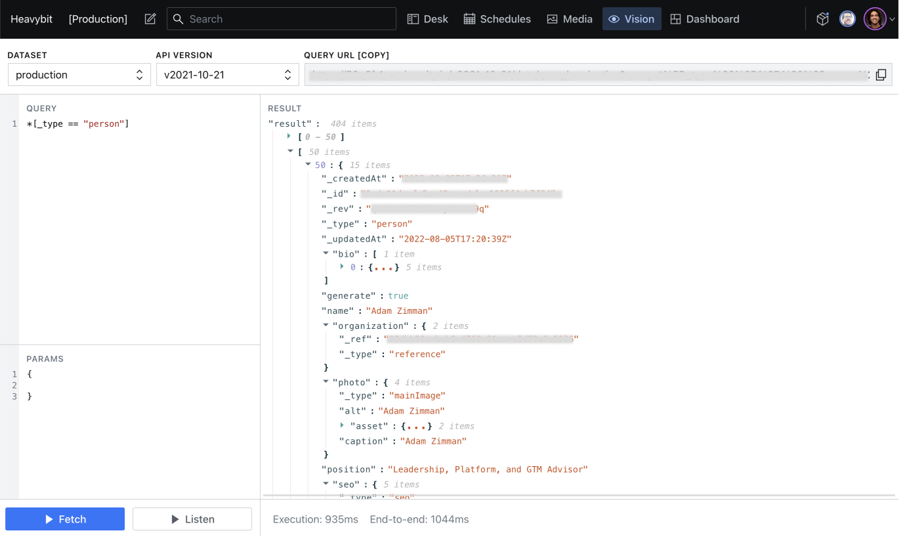Switch to the Media tool
The width and height of the screenshot is (899, 537).
[570, 19]
